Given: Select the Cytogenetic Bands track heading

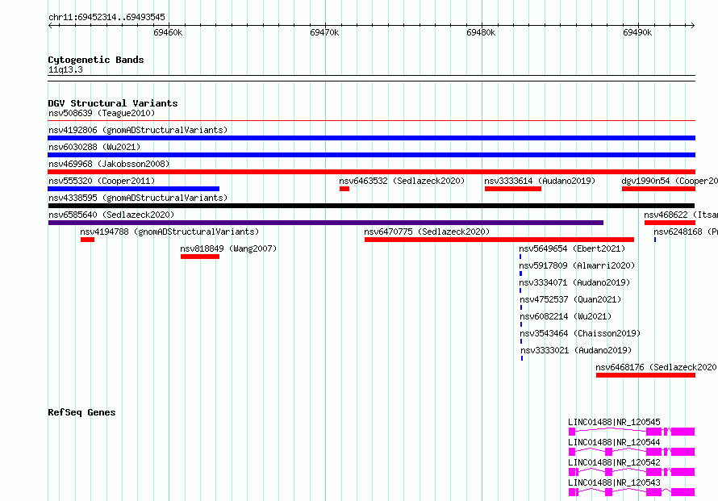Looking at the screenshot, I should [96, 60].
